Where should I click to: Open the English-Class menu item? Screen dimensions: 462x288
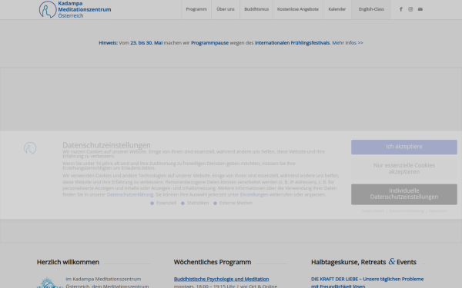click(371, 9)
